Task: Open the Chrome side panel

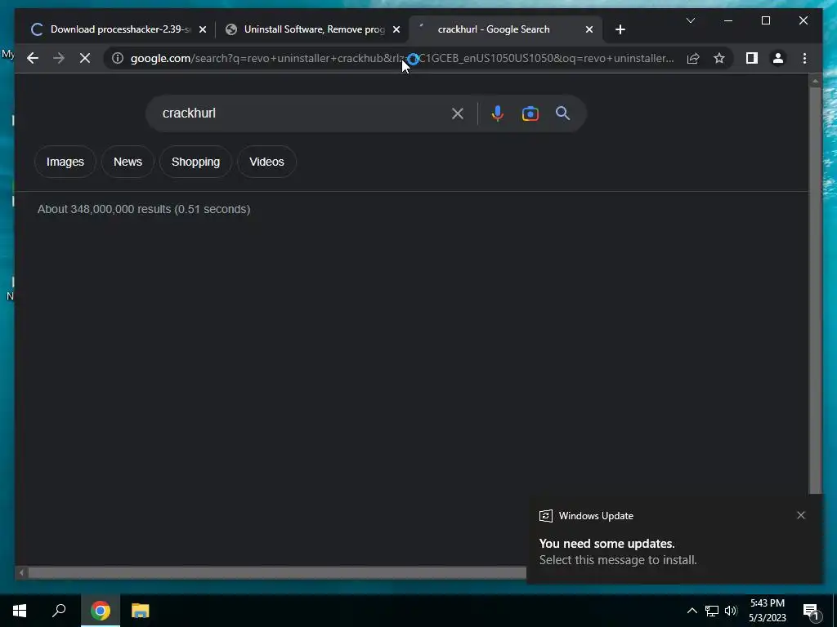Action: (x=752, y=58)
